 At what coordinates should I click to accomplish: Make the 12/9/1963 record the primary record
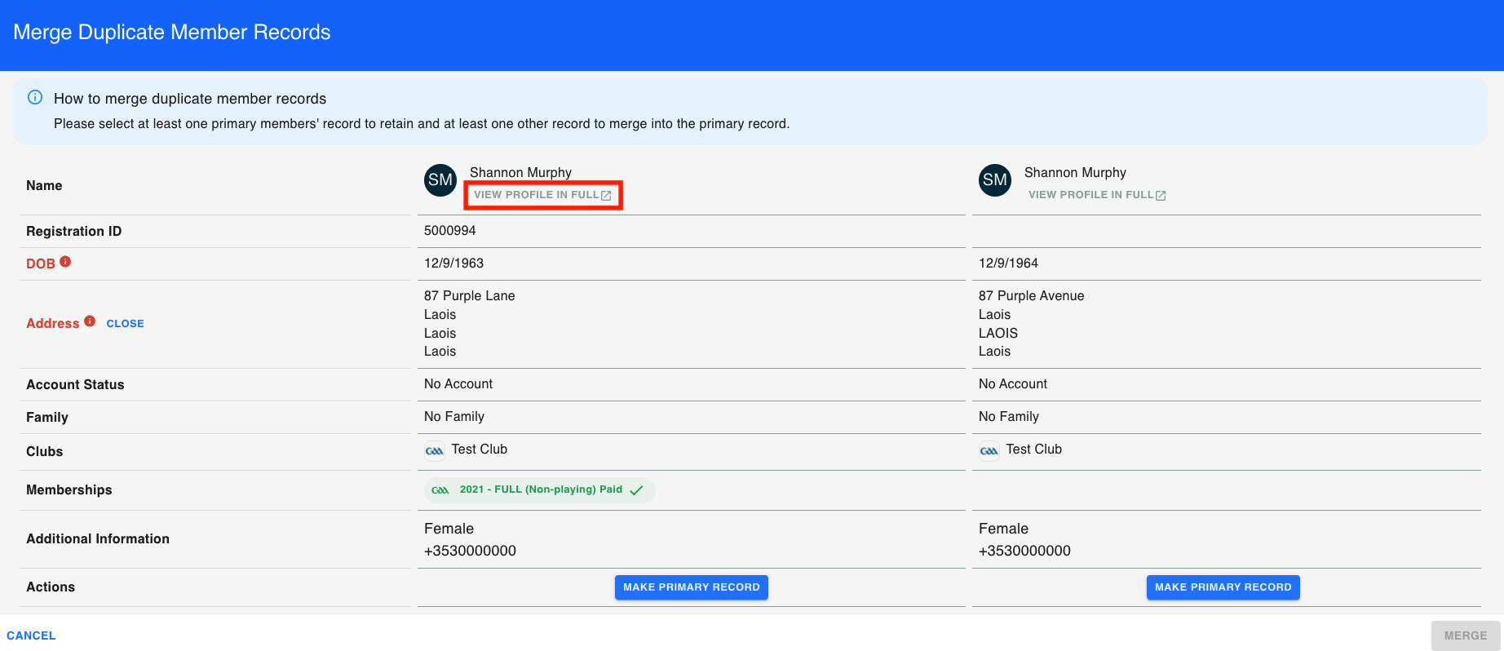pyautogui.click(x=692, y=587)
